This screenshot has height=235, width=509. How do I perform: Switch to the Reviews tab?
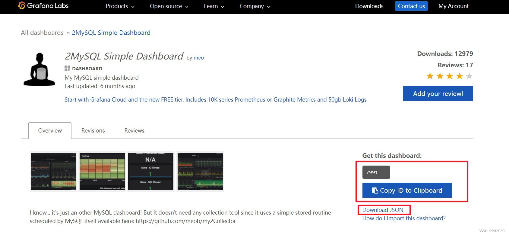click(134, 130)
